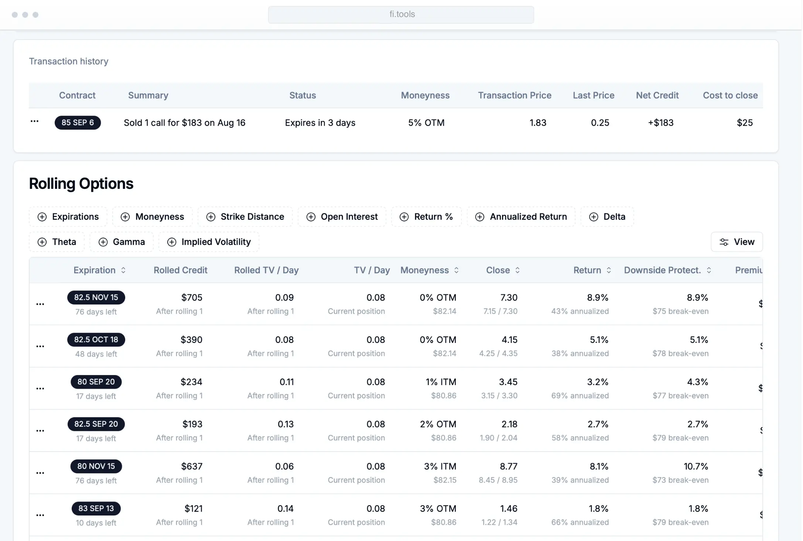Add the Annualized Return filter

521,217
